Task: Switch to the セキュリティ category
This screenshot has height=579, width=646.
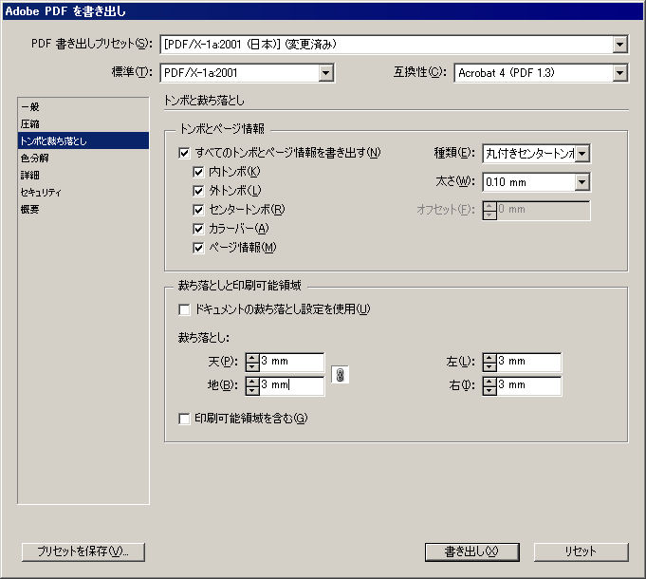Action: click(x=41, y=192)
